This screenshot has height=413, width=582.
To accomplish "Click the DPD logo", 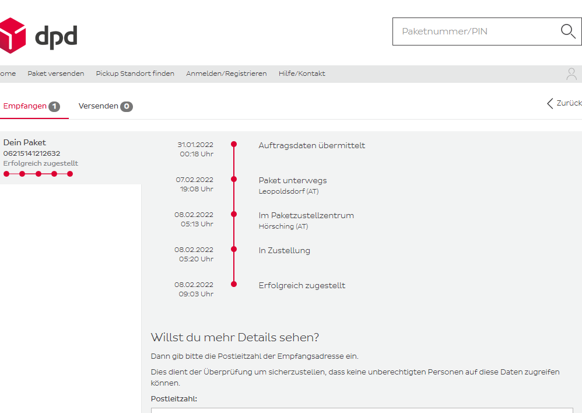I will tap(38, 36).
